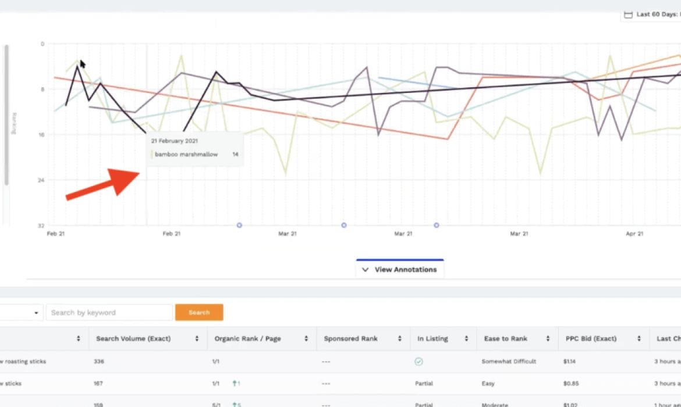Click the Search button
Viewport: 681px width, 407px height.
coord(199,312)
